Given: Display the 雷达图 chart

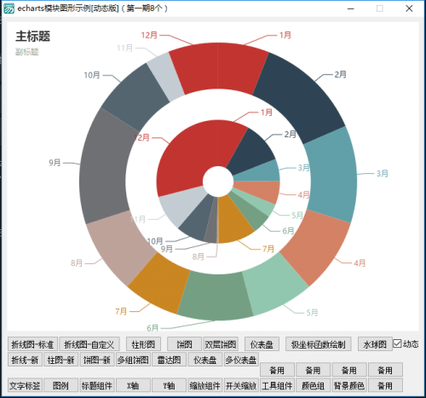Looking at the screenshot, I should point(169,360).
